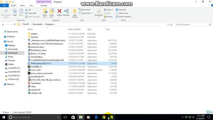213x120 pixels.
Task: Go back with the back arrow
Action: 3,24
